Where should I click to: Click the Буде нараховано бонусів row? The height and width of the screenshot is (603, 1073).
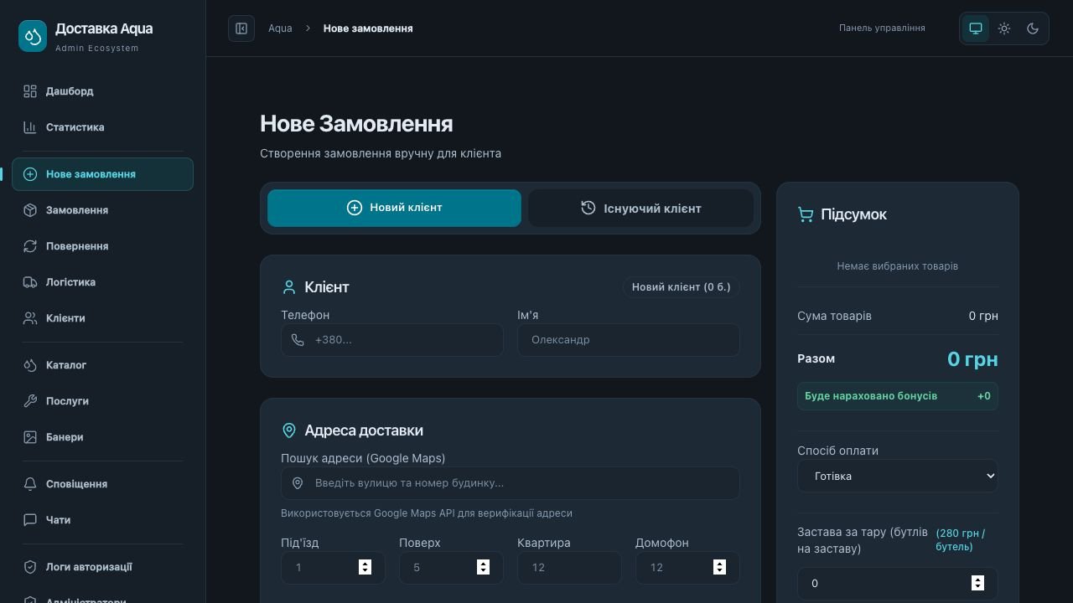tap(898, 396)
